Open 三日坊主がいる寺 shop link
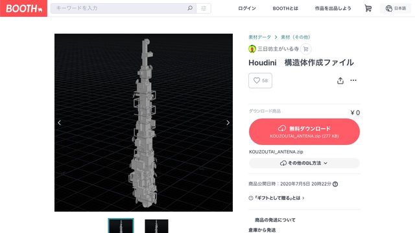The height and width of the screenshot is (233, 415). tap(278, 49)
